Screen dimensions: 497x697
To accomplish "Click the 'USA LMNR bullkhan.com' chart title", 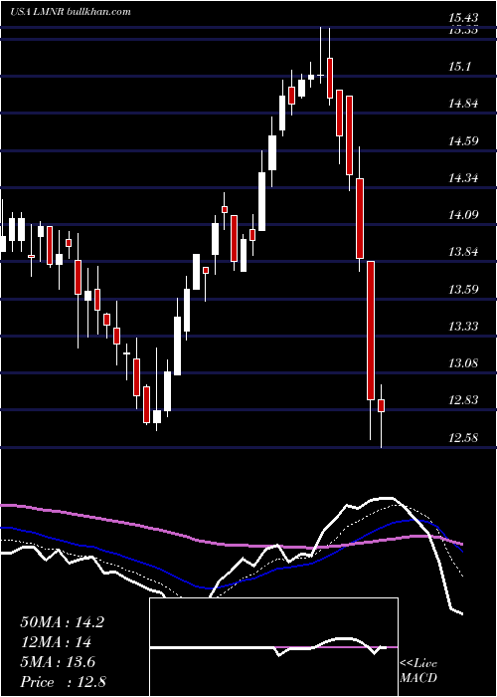I will (x=71, y=12).
